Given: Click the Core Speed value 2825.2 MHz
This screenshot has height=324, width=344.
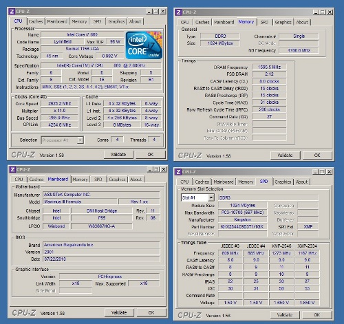Looking at the screenshot, I should click(x=59, y=104).
